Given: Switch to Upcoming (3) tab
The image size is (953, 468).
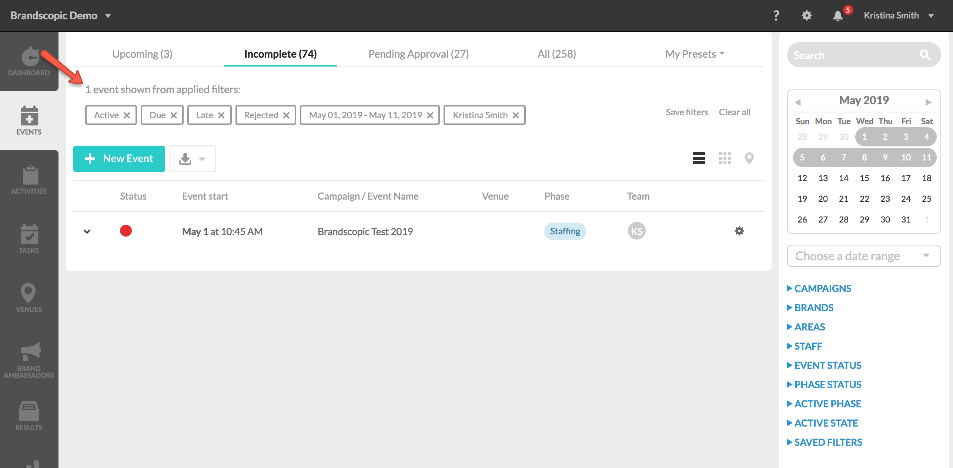Looking at the screenshot, I should click(x=142, y=54).
